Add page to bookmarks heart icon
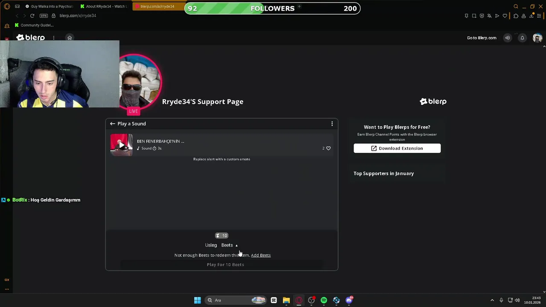Screen dimensions: 546x307 pos(505,16)
